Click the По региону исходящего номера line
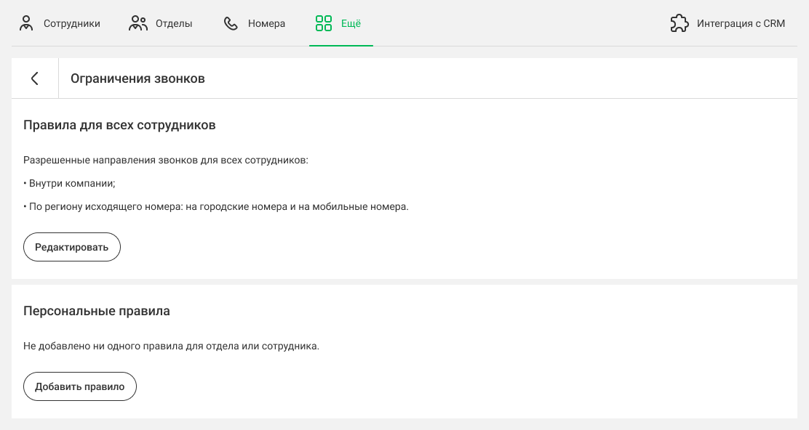The image size is (809, 430). tap(215, 206)
